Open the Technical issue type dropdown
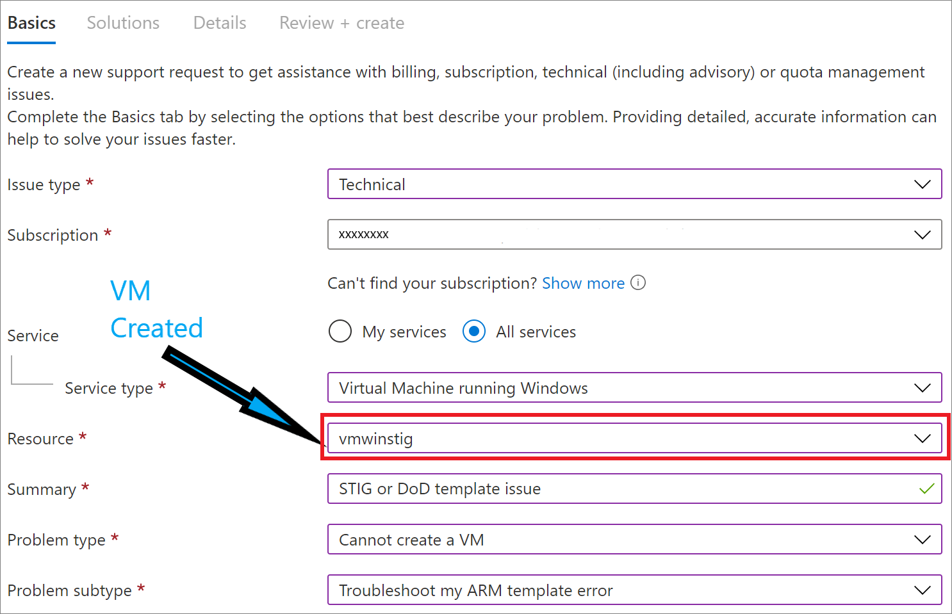Screen dimensions: 952x614 [634, 184]
